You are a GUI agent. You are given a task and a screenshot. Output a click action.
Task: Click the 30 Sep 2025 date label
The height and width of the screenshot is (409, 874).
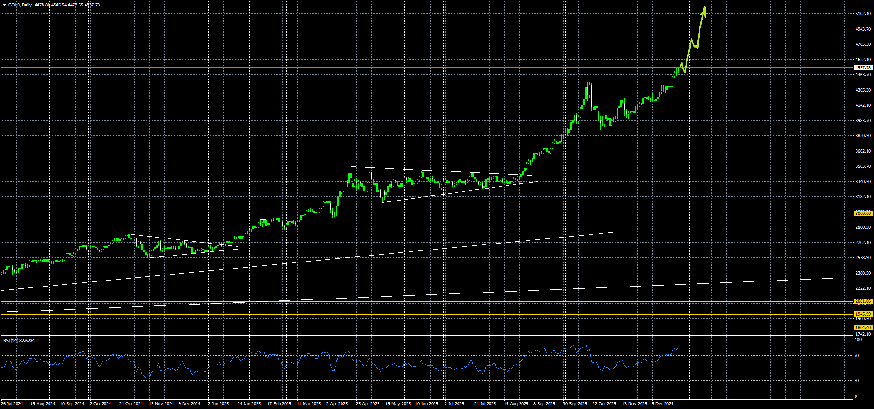click(575, 404)
